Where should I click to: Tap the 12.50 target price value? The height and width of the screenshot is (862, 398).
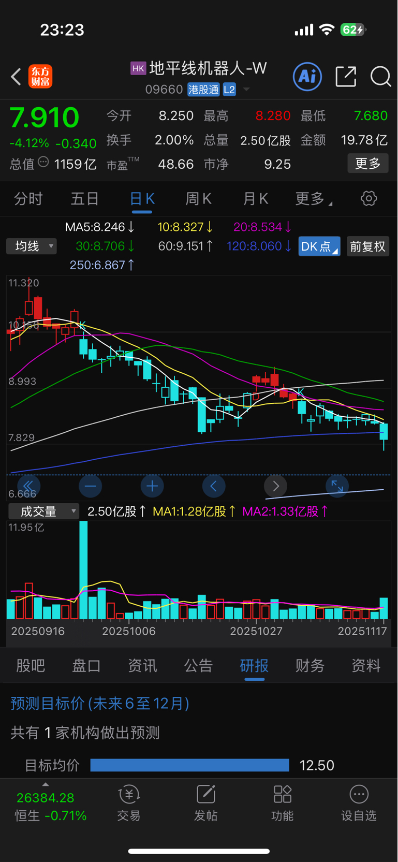[317, 765]
